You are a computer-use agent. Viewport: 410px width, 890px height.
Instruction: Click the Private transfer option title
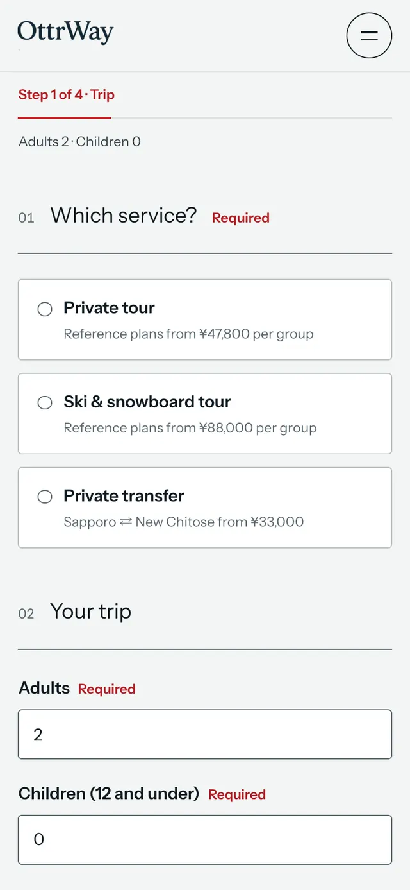[x=124, y=495]
